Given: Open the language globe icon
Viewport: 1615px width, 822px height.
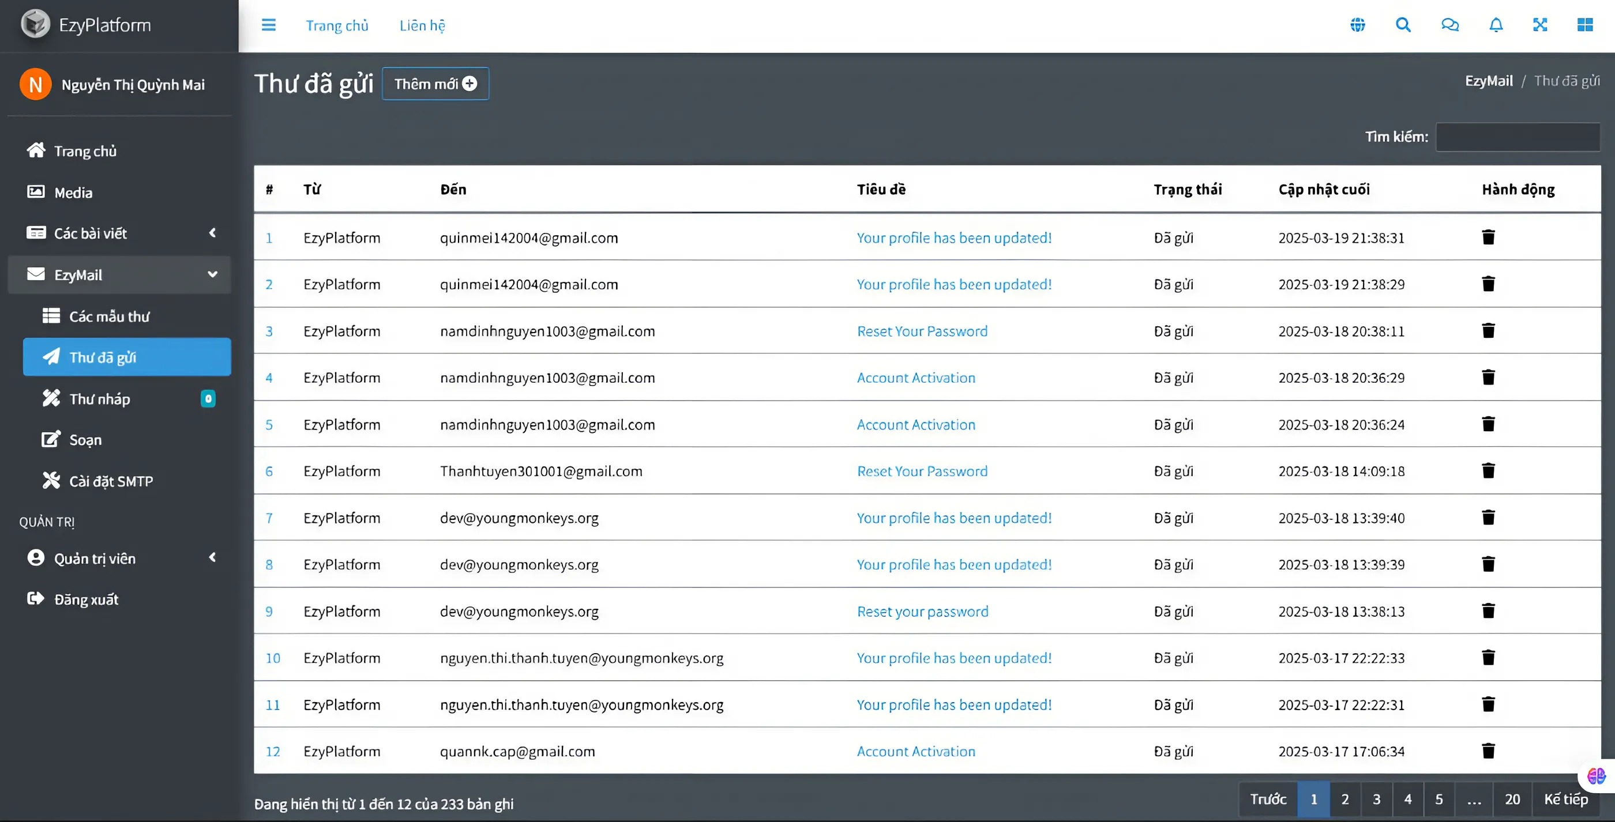Looking at the screenshot, I should (1357, 25).
